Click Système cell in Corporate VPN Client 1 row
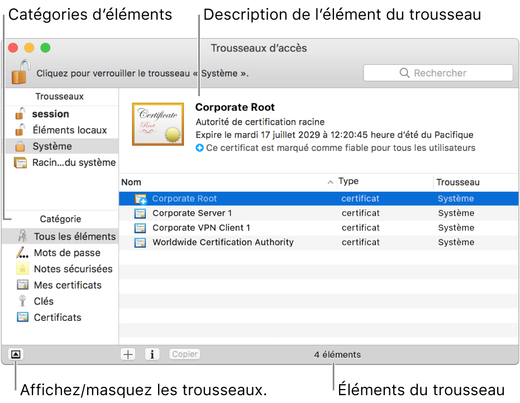Viewport: 520px width, 403px height. [x=456, y=227]
